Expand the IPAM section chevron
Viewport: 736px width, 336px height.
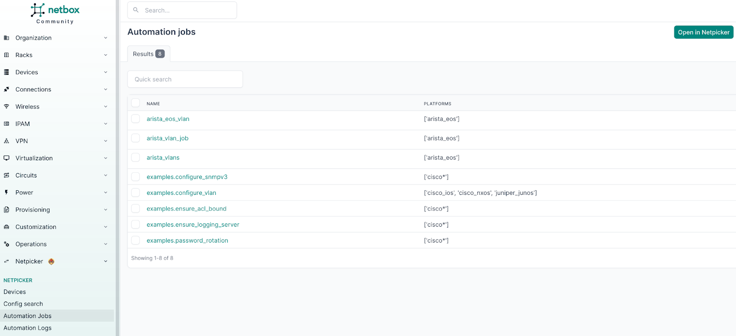(105, 124)
